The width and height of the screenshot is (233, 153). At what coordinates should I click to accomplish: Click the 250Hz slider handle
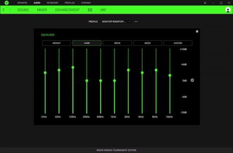point(87,81)
